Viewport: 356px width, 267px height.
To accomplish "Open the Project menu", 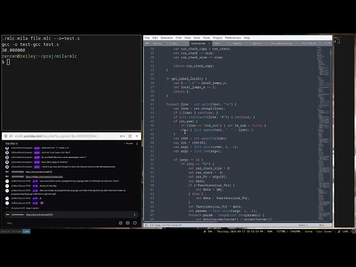I will click(x=217, y=38).
